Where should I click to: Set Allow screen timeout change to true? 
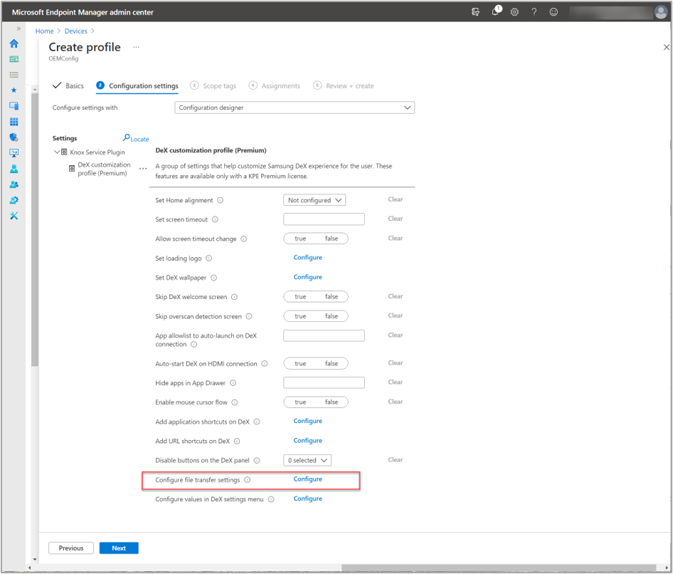click(x=300, y=239)
